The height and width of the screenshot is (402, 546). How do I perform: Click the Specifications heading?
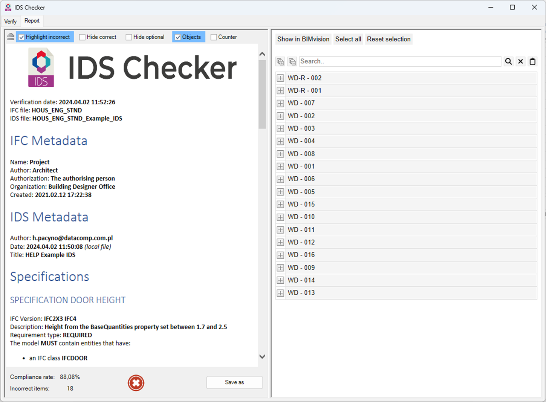click(x=50, y=277)
